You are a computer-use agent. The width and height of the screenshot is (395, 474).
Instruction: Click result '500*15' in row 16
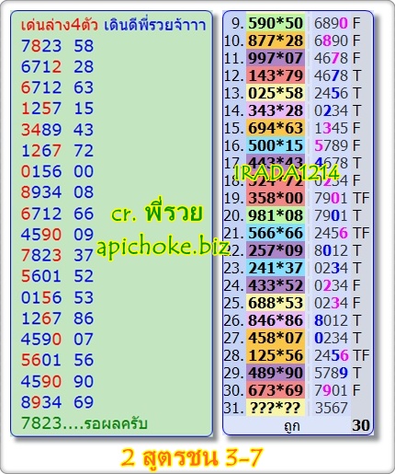click(276, 145)
